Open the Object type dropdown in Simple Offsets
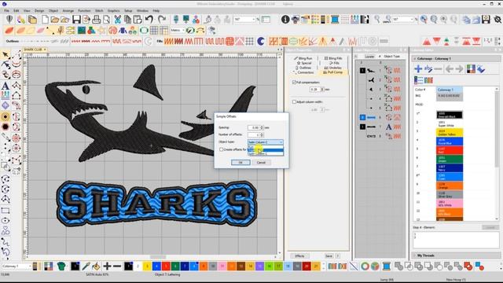The image size is (503, 283). 266,141
